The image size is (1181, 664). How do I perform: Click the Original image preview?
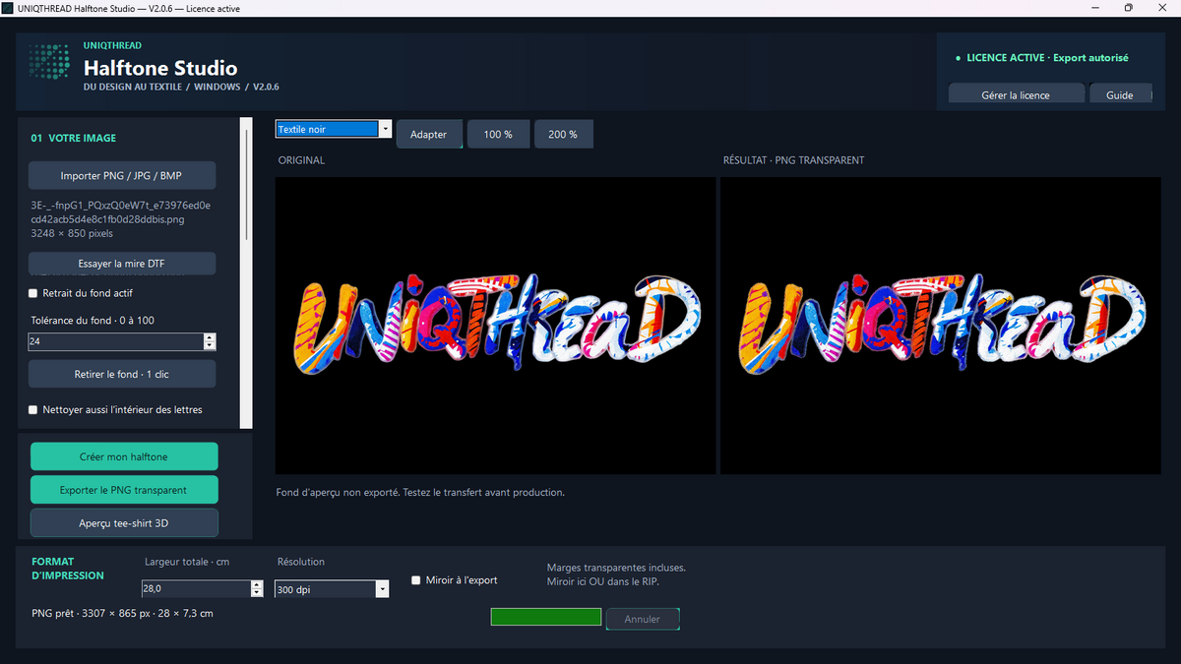click(496, 326)
